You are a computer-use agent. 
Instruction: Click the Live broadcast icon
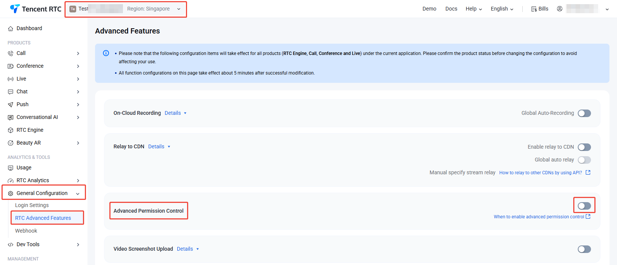pos(11,79)
